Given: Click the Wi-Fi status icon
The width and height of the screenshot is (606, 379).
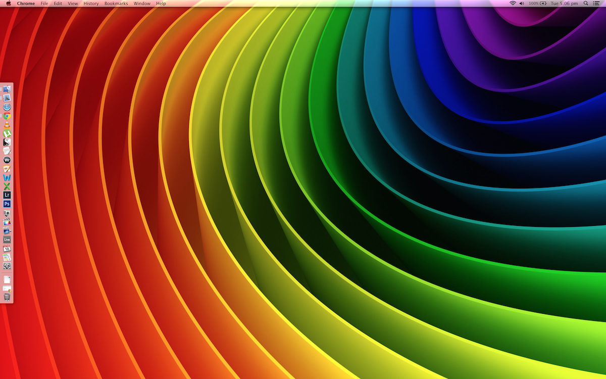Looking at the screenshot, I should (x=513, y=4).
